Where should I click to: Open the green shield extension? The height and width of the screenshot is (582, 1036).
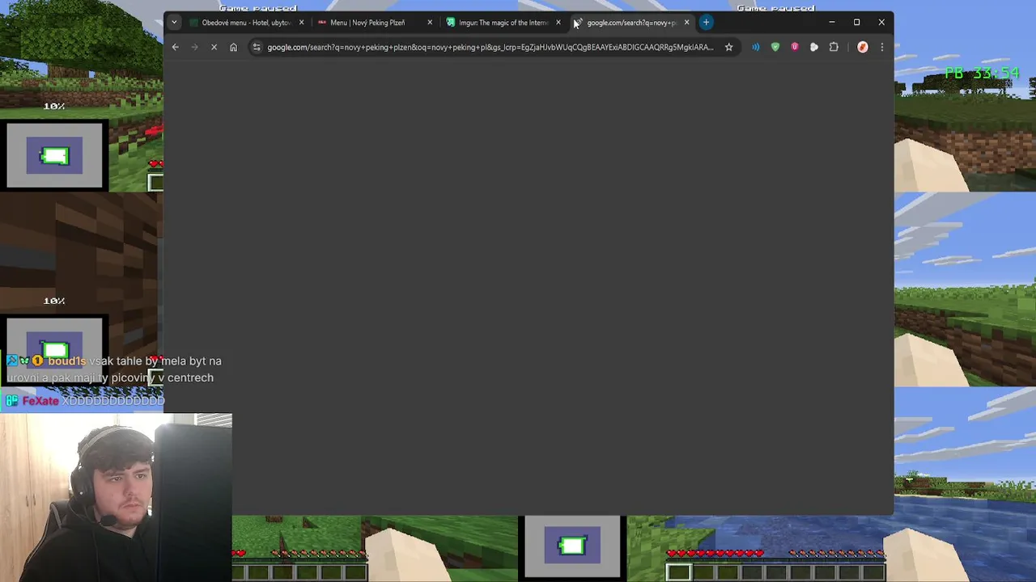point(775,47)
